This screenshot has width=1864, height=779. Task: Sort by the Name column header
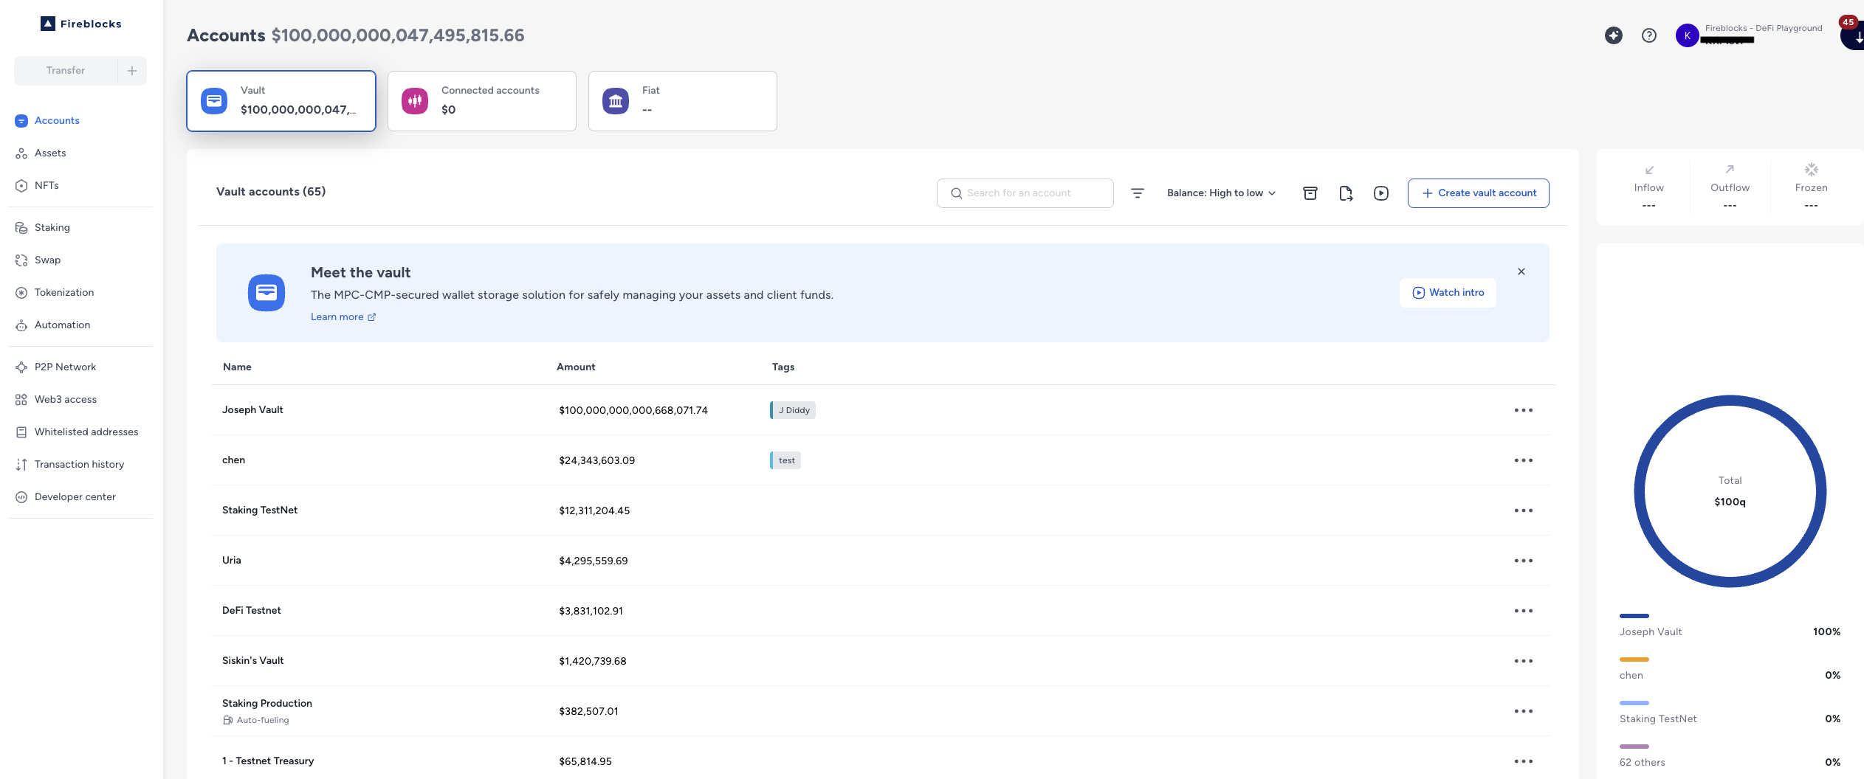(237, 367)
